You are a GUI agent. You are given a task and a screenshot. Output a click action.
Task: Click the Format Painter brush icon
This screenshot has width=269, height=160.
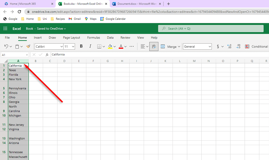[x=28, y=46]
